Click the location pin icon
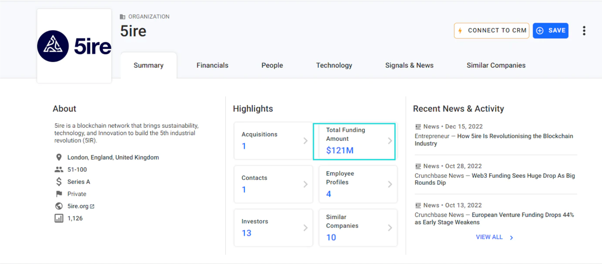 (59, 157)
